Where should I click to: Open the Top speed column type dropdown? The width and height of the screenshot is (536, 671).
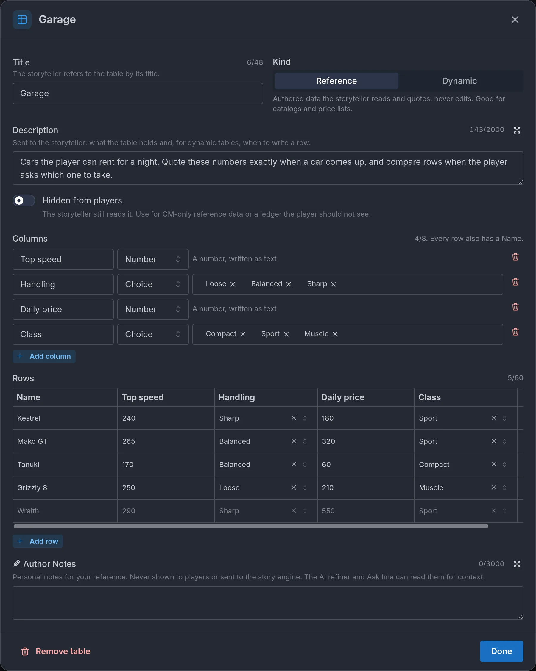tap(153, 259)
